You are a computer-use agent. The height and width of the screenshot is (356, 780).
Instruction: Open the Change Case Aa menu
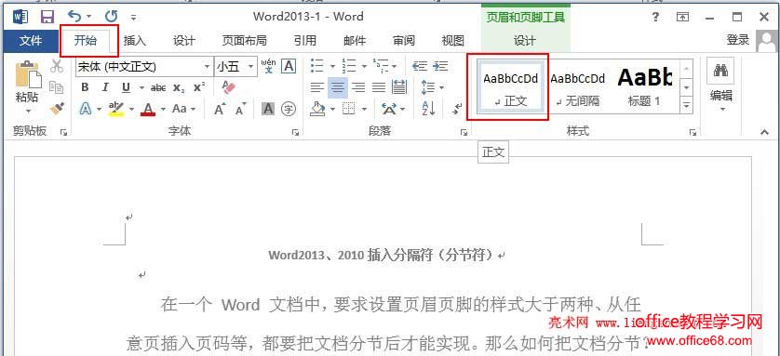[180, 108]
